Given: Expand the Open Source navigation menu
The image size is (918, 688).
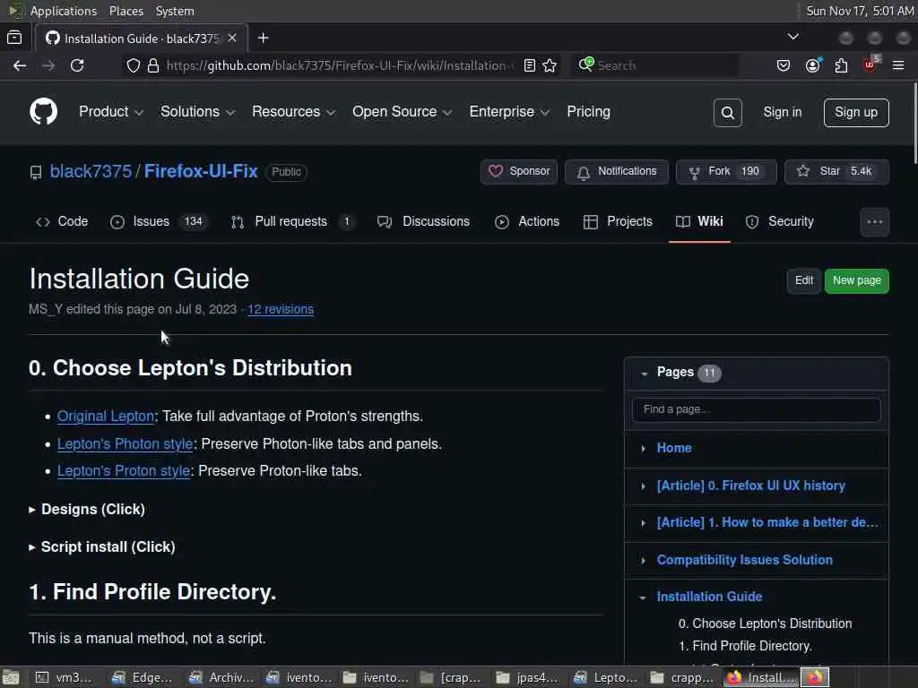Looking at the screenshot, I should pyautogui.click(x=402, y=112).
